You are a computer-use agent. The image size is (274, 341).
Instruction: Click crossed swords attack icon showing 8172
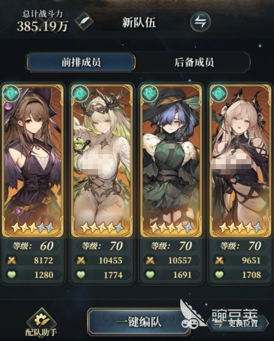pos(12,260)
